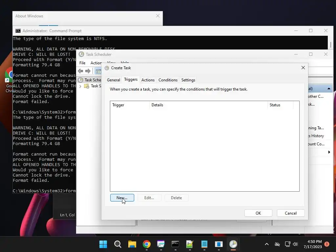Maximize the Task Scheduler window
This screenshot has width=336, height=252.
(311, 54)
